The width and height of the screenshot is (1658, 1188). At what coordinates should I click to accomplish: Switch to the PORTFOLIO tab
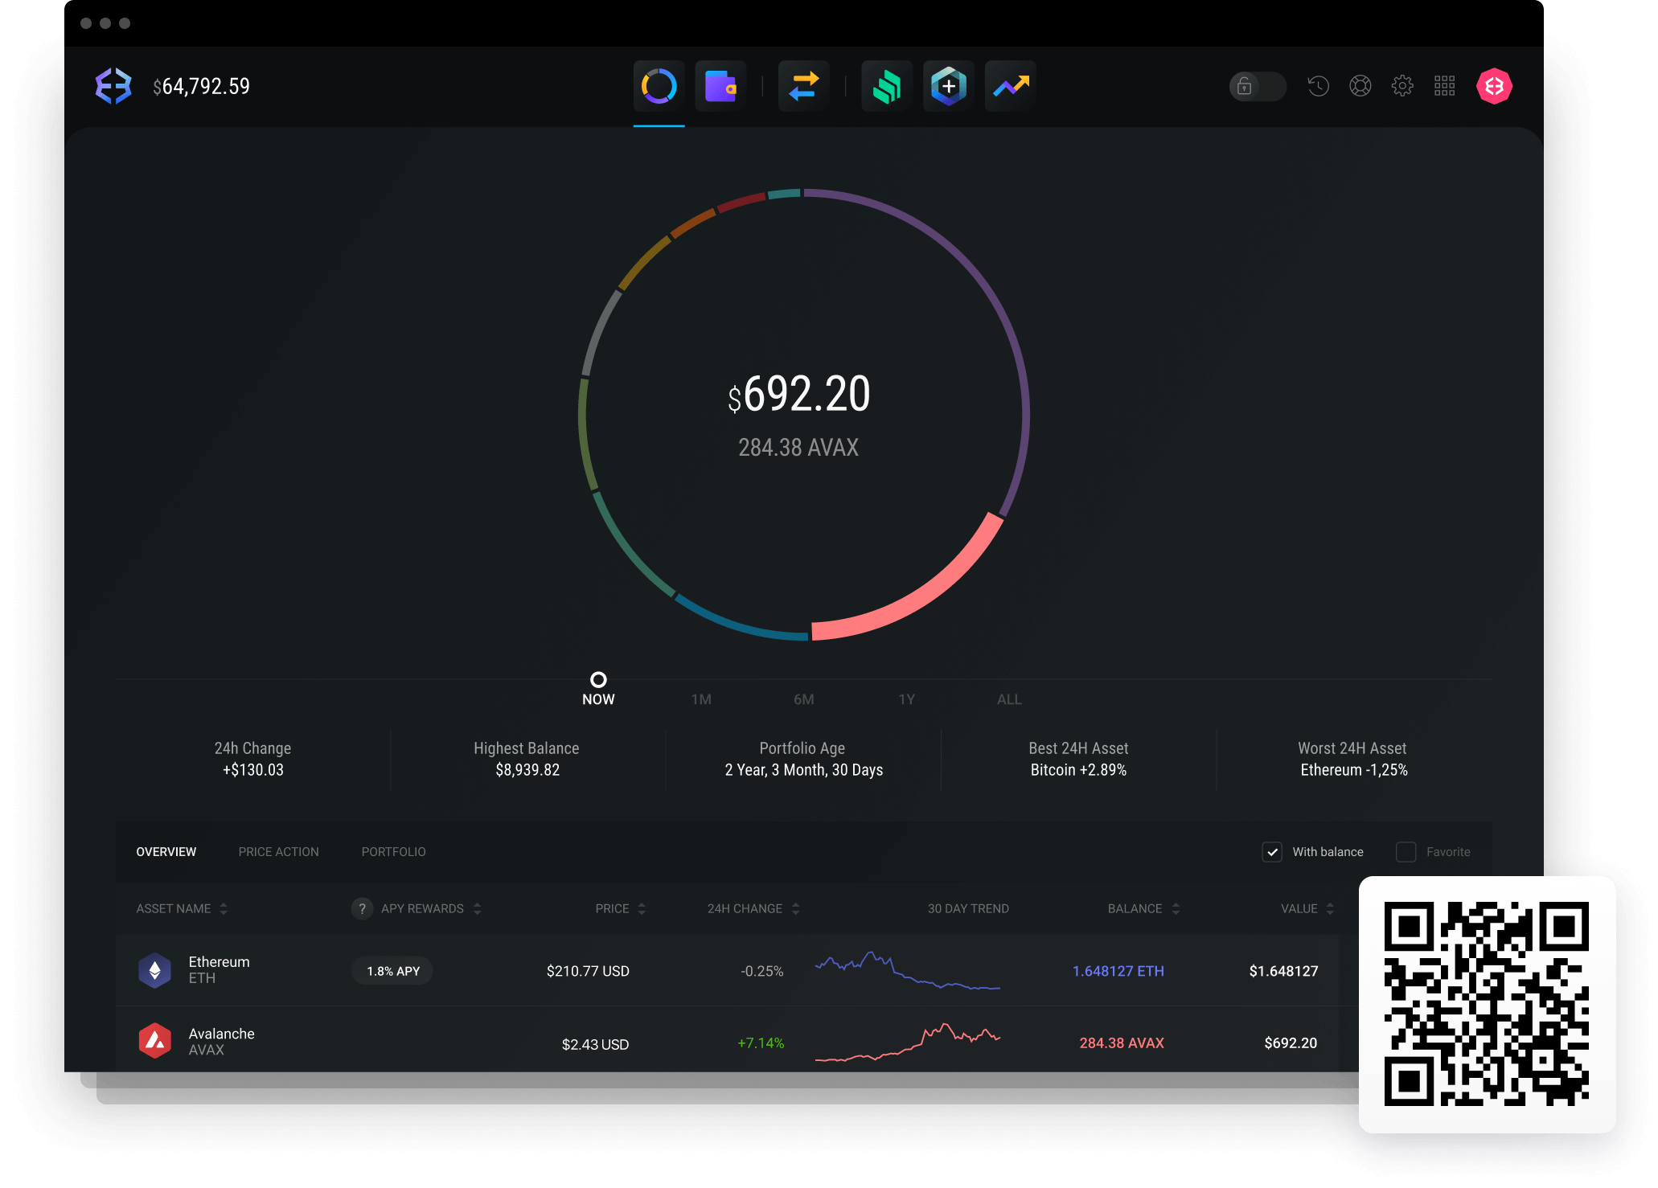(x=394, y=852)
